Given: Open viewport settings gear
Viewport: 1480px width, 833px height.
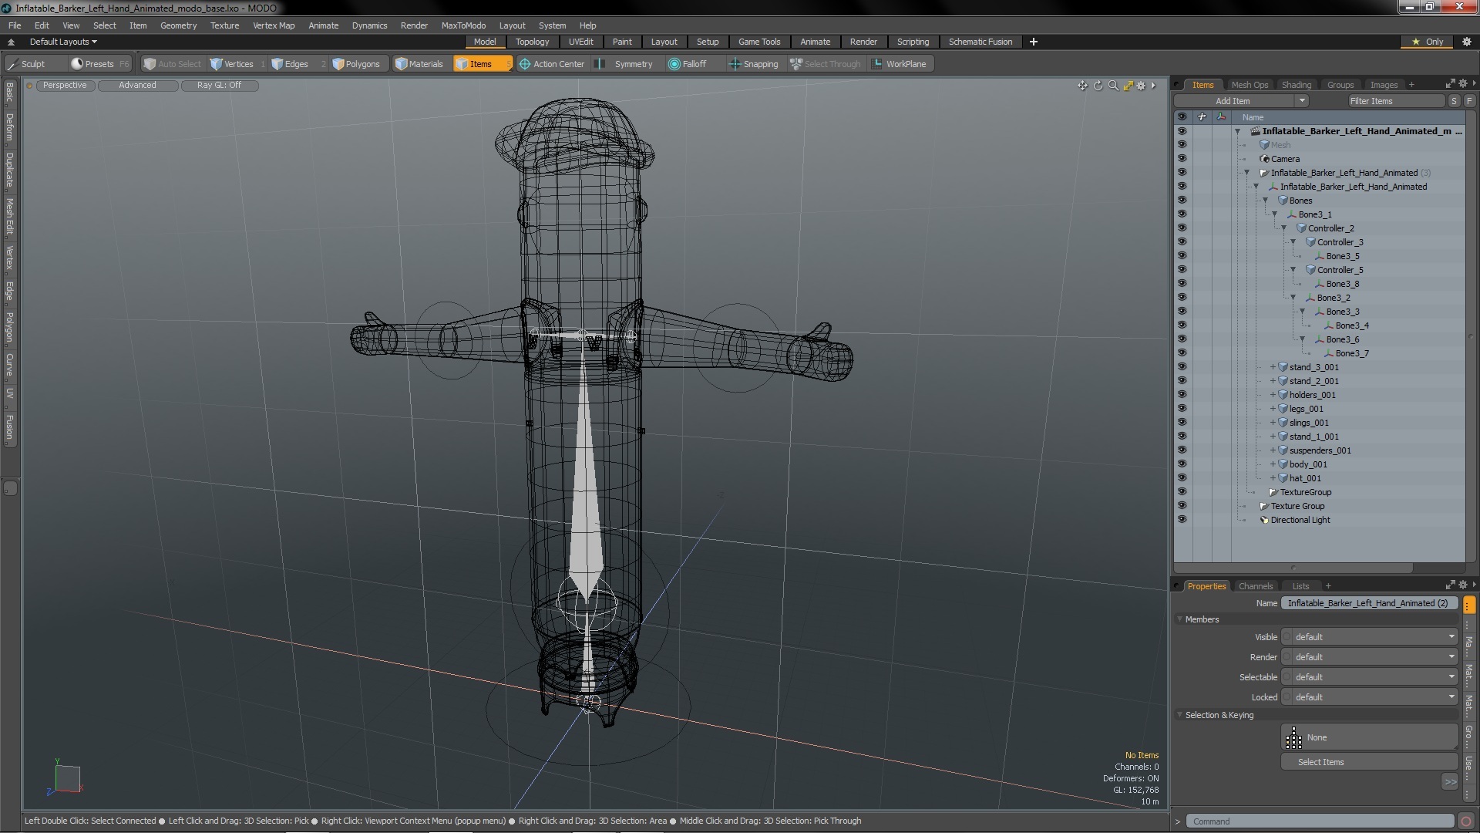Looking at the screenshot, I should pos(1142,86).
